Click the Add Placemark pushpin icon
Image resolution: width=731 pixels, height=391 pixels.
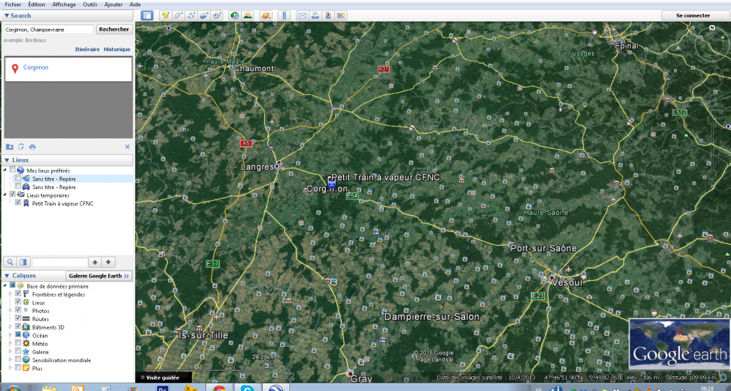pos(165,15)
